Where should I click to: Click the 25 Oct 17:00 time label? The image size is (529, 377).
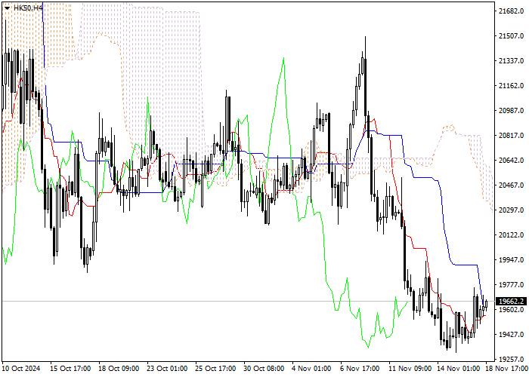coord(215,369)
